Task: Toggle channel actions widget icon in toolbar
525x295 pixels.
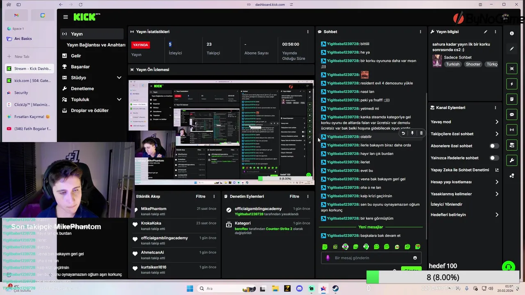Action: pyautogui.click(x=512, y=145)
